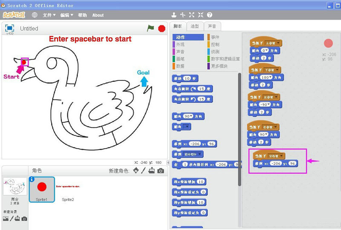Image resolution: width=341 pixels, height=230 pixels.
Task: Paint a new backdrop icon
Action: pos(12,218)
